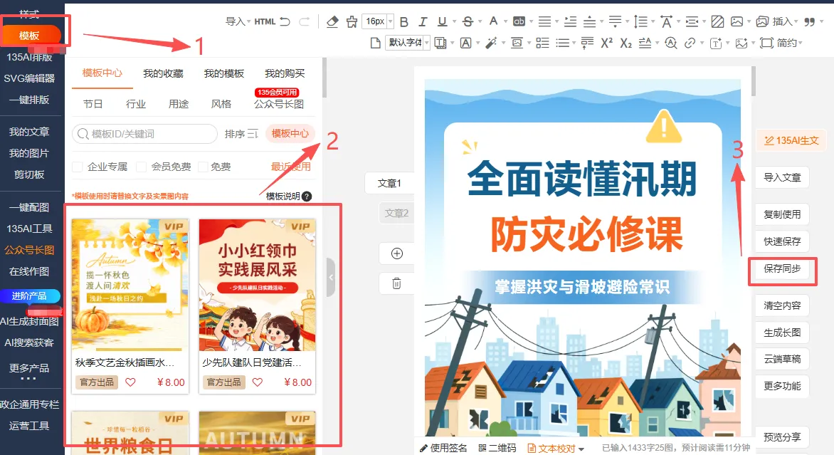Open the 排序 sort dropdown
Image resolution: width=834 pixels, height=455 pixels.
(x=241, y=134)
